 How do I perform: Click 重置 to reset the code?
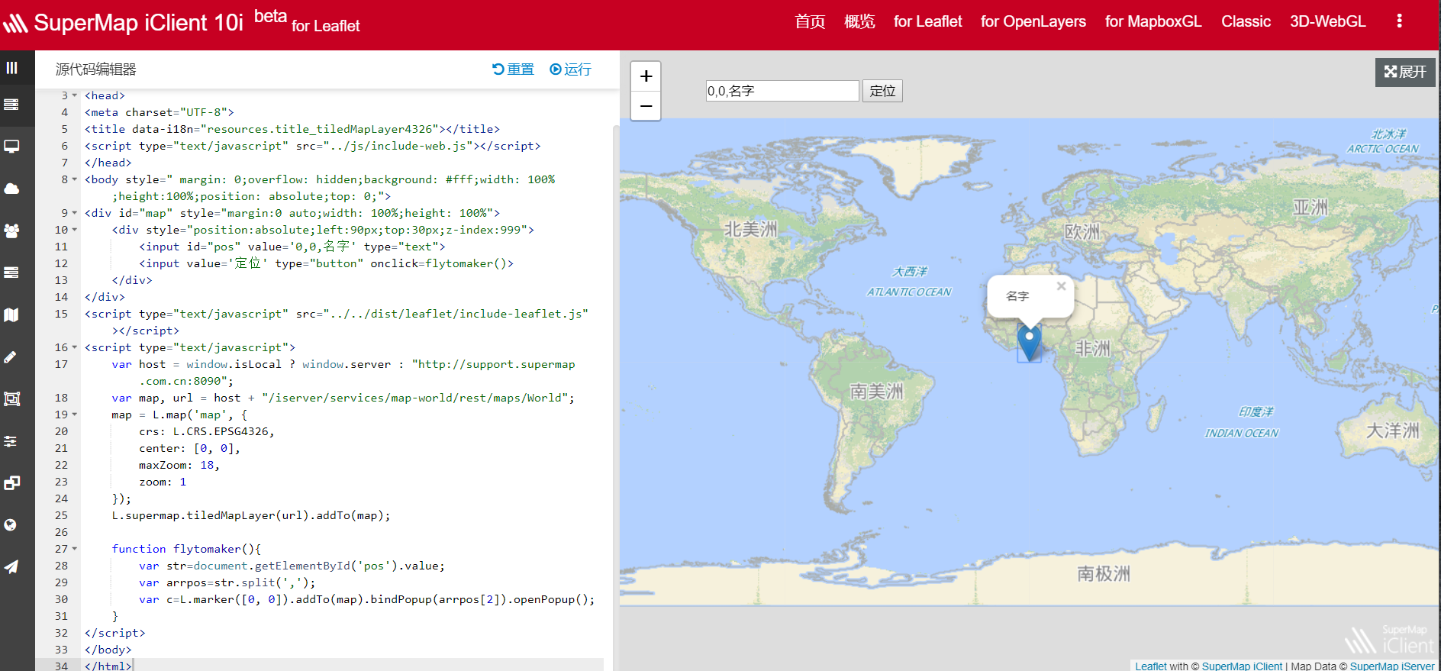513,69
